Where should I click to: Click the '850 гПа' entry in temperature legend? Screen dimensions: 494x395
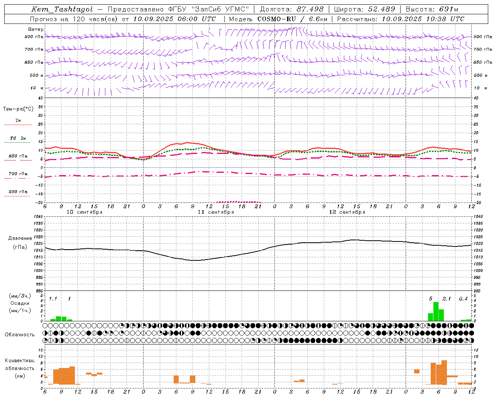pos(18,156)
